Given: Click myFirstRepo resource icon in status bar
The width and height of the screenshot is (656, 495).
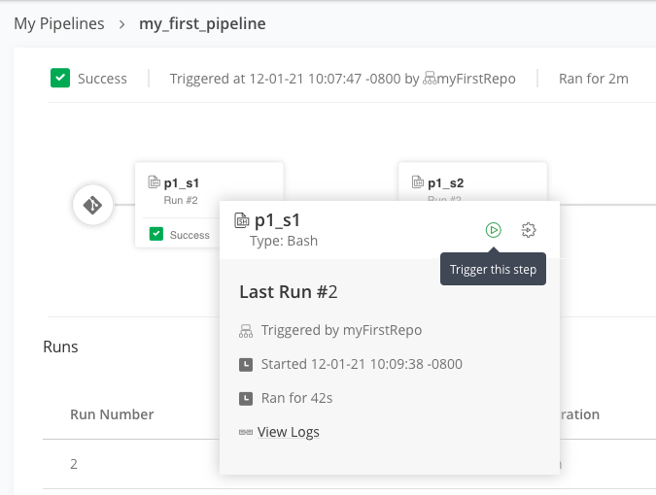Looking at the screenshot, I should 430,79.
